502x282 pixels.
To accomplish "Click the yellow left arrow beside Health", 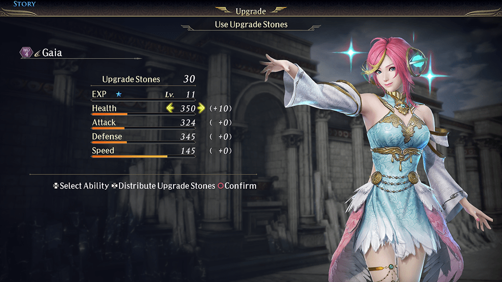I will [x=170, y=108].
